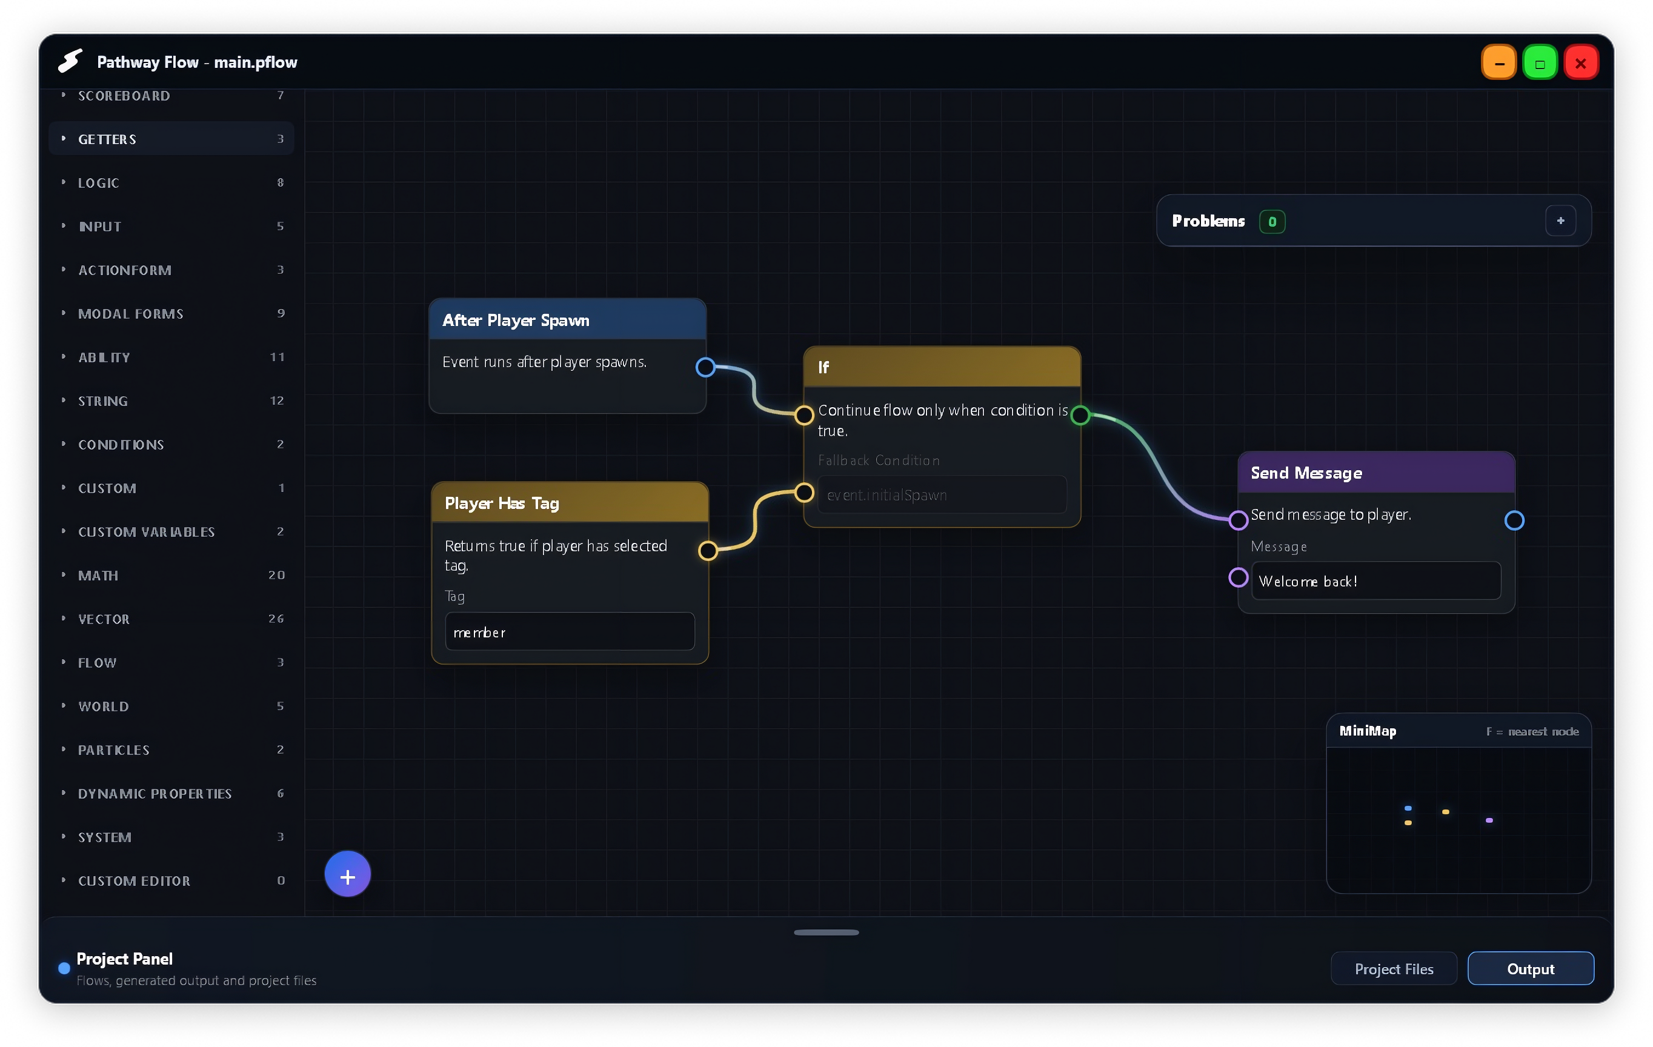Click the Pathway Flow lightning logo icon

click(70, 62)
